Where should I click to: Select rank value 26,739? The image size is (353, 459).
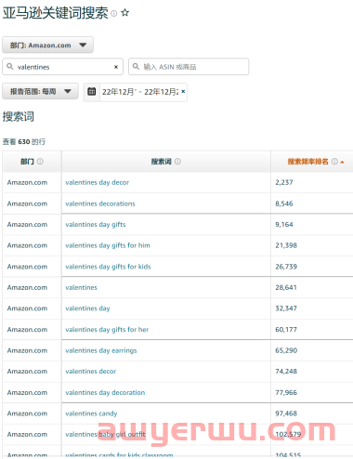click(286, 267)
